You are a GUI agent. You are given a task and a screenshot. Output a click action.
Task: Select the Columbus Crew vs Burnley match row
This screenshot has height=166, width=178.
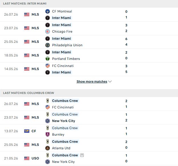point(89,131)
